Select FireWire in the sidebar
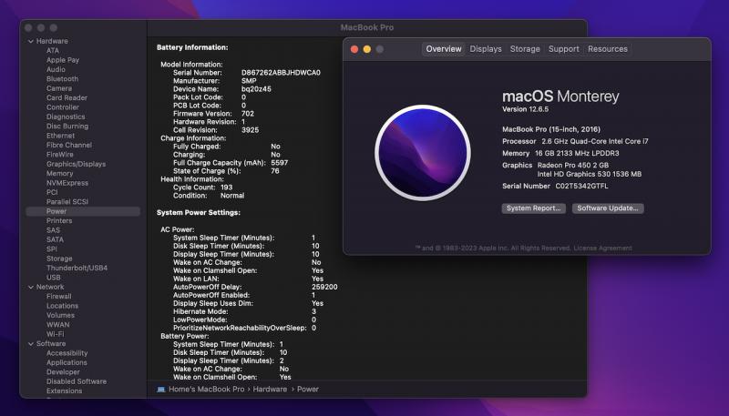This screenshot has height=416, width=729. pyautogui.click(x=60, y=155)
